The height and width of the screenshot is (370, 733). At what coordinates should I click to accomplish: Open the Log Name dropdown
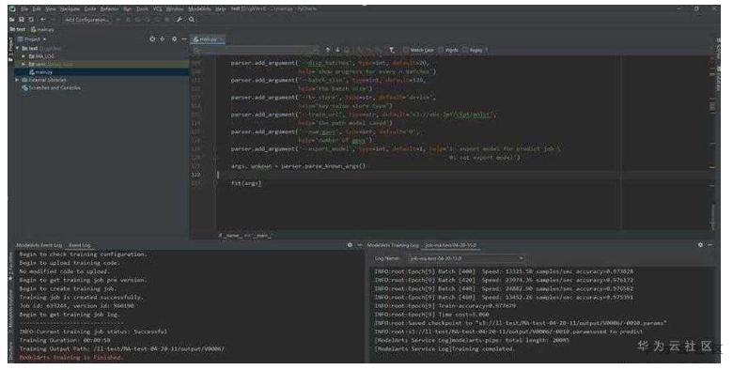point(466,258)
